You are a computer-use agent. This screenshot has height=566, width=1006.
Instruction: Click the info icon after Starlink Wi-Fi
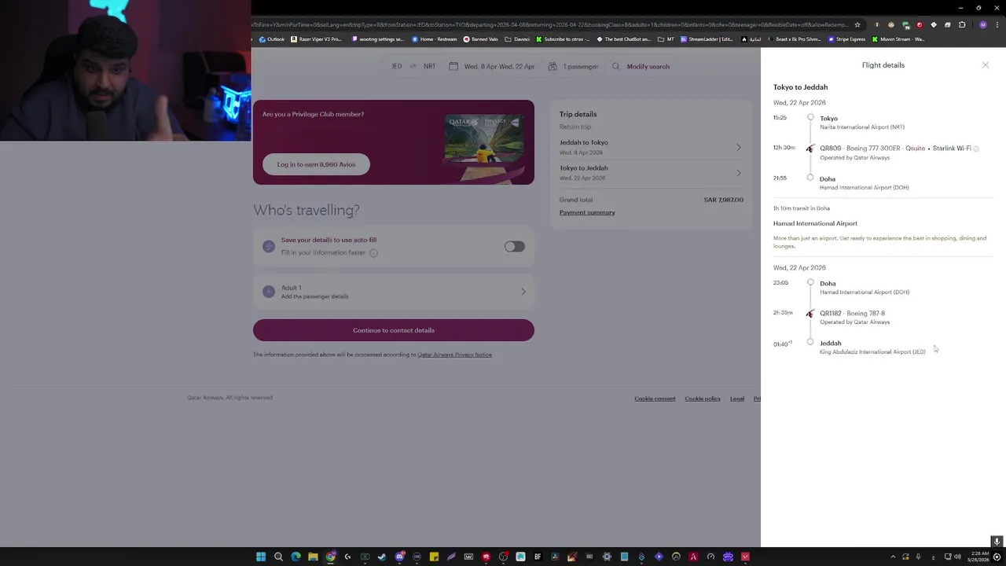(x=976, y=149)
